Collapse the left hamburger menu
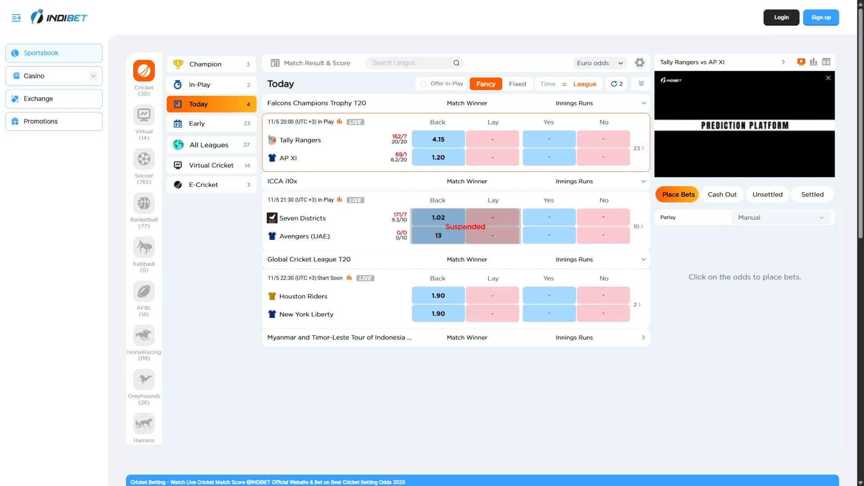Viewport: 864px width, 486px height. coord(16,18)
